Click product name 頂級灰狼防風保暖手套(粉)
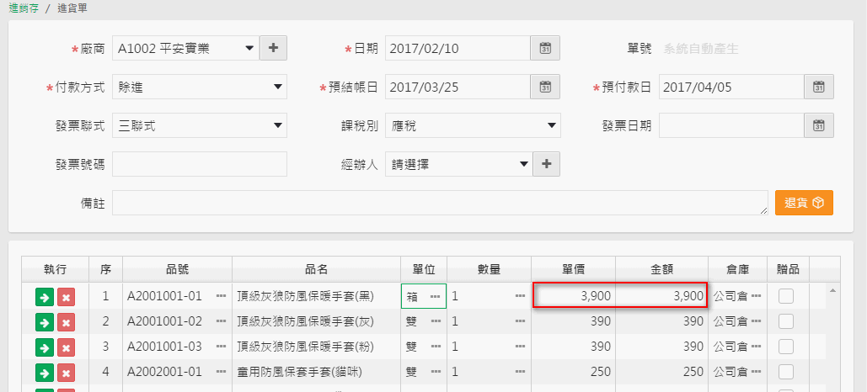This screenshot has height=392, width=867. [305, 347]
